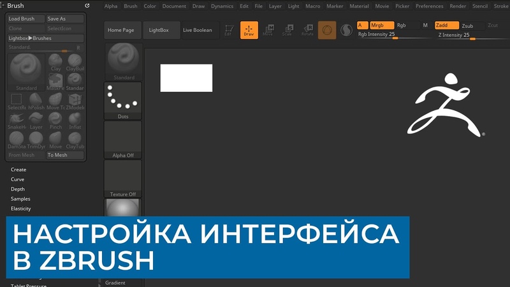Image resolution: width=510 pixels, height=287 pixels.
Task: Open the Standard brush selector on left shelf
Action: coord(123,62)
